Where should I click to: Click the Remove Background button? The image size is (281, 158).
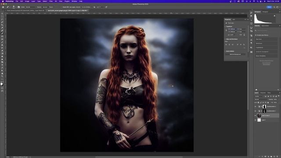[235, 54]
